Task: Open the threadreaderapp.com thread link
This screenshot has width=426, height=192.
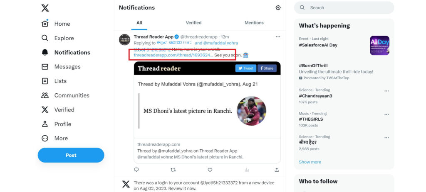Action: [x=173, y=55]
